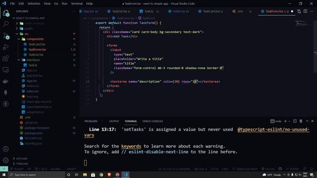Open package.json in the explorer tree
Image resolution: width=317 pixels, height=178 pixels.
pos(33,133)
